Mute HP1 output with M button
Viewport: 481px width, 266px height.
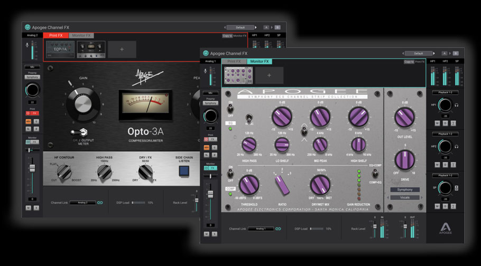tap(437, 123)
